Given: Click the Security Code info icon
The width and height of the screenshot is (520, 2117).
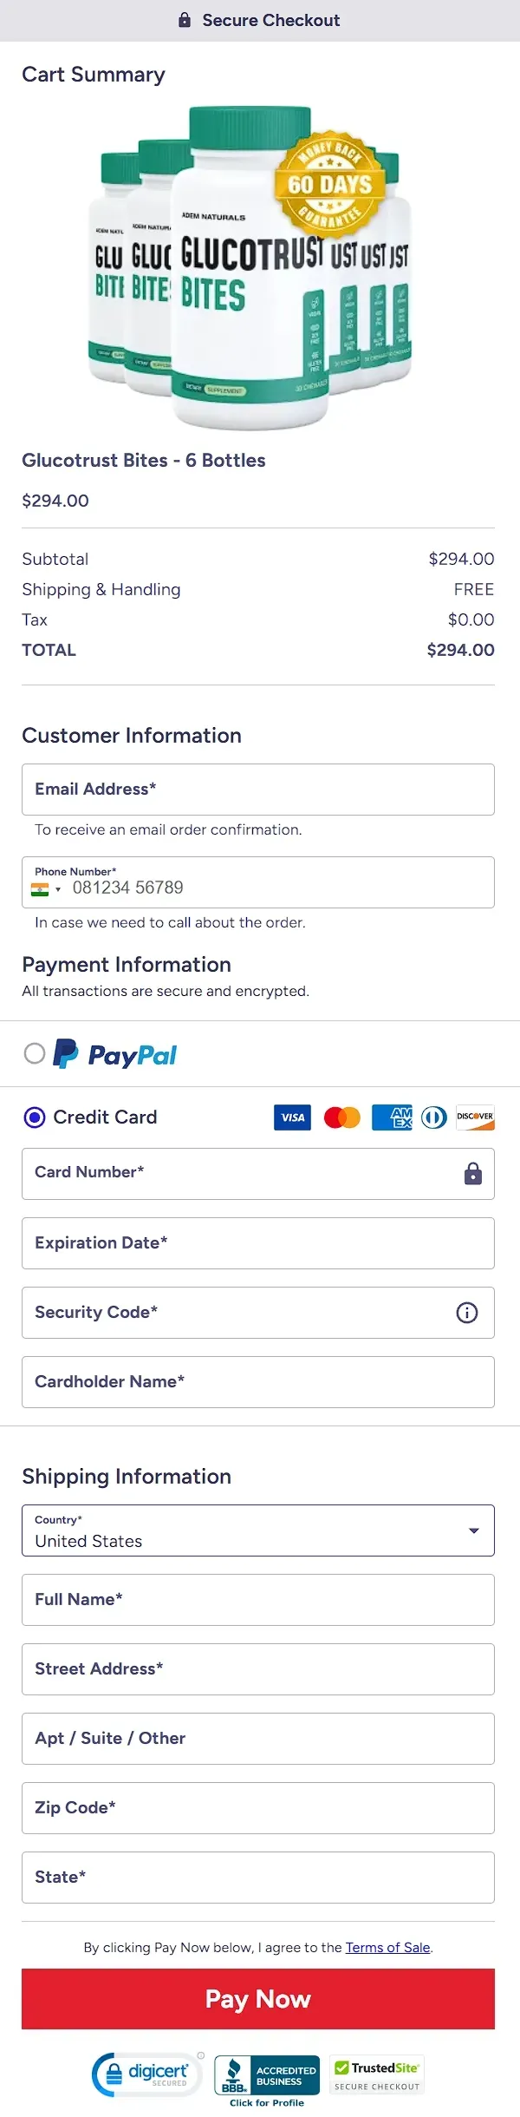Looking at the screenshot, I should pyautogui.click(x=466, y=1313).
